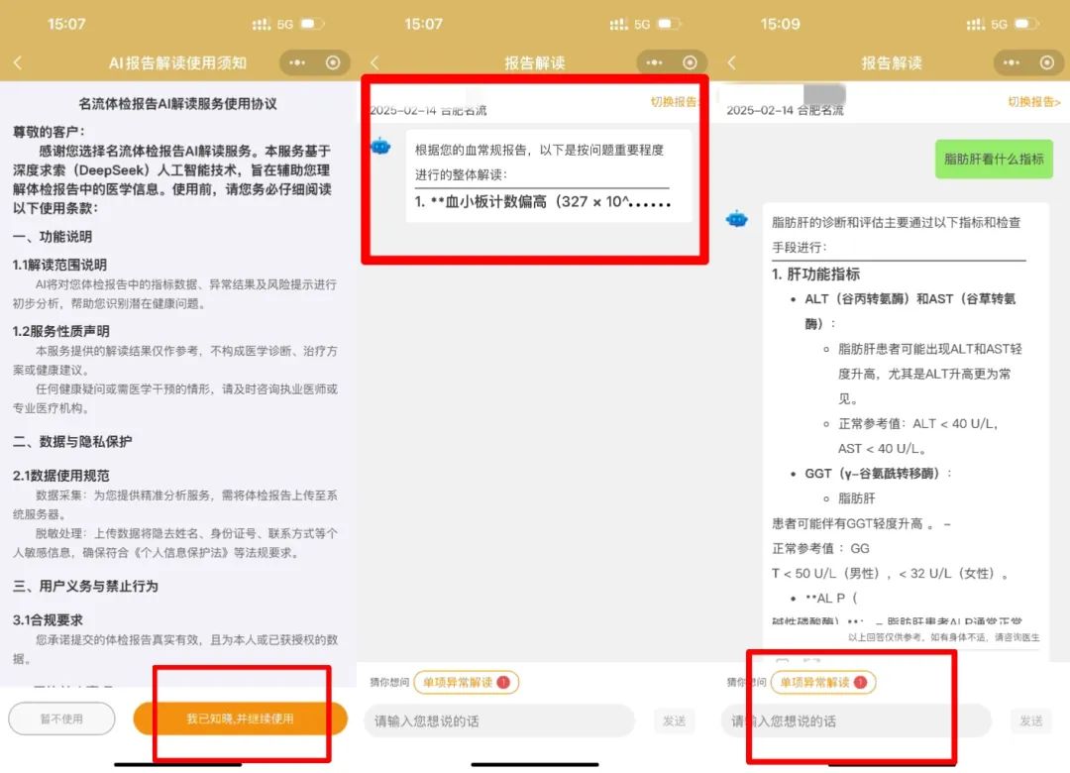This screenshot has width=1070, height=773.
Task: Tap heading 1. 肝功能指标 in answer
Action: click(816, 275)
